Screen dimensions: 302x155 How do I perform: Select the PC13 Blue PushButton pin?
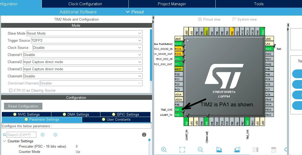[179, 44]
